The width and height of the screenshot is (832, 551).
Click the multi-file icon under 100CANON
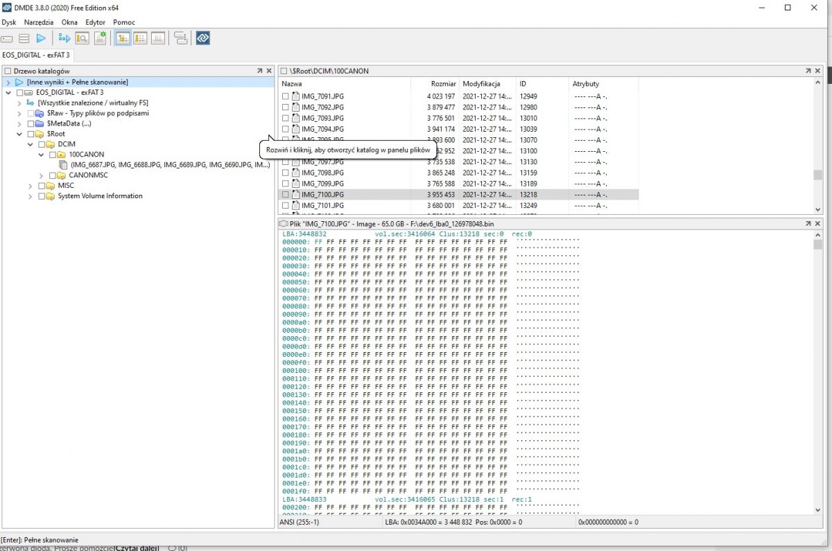tap(64, 165)
